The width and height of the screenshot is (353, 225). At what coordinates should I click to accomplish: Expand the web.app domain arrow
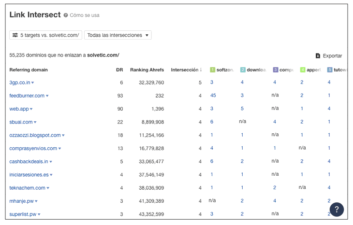pos(31,109)
